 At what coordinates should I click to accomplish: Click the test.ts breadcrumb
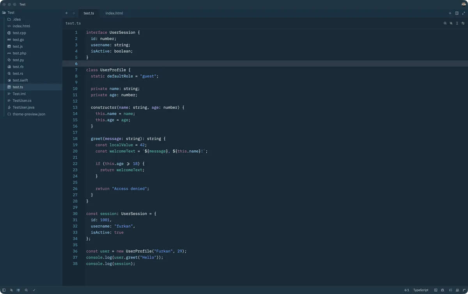click(73, 23)
